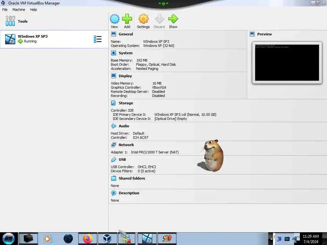This screenshot has width=327, height=245.
Task: Click 'Windows XP (32-bit)' operating system value
Action: pos(159,46)
